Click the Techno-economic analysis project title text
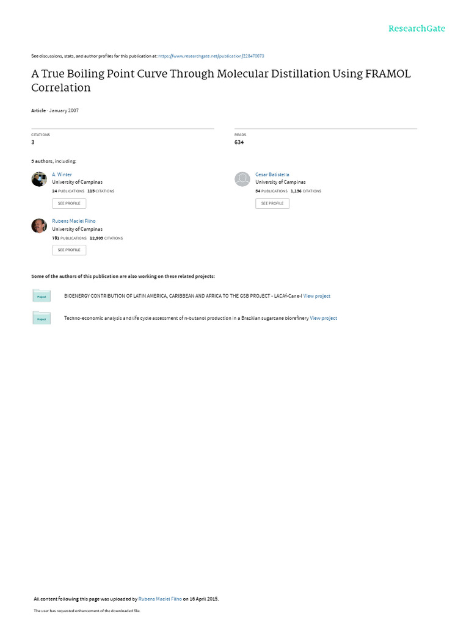The width and height of the screenshot is (469, 625). pos(186,318)
